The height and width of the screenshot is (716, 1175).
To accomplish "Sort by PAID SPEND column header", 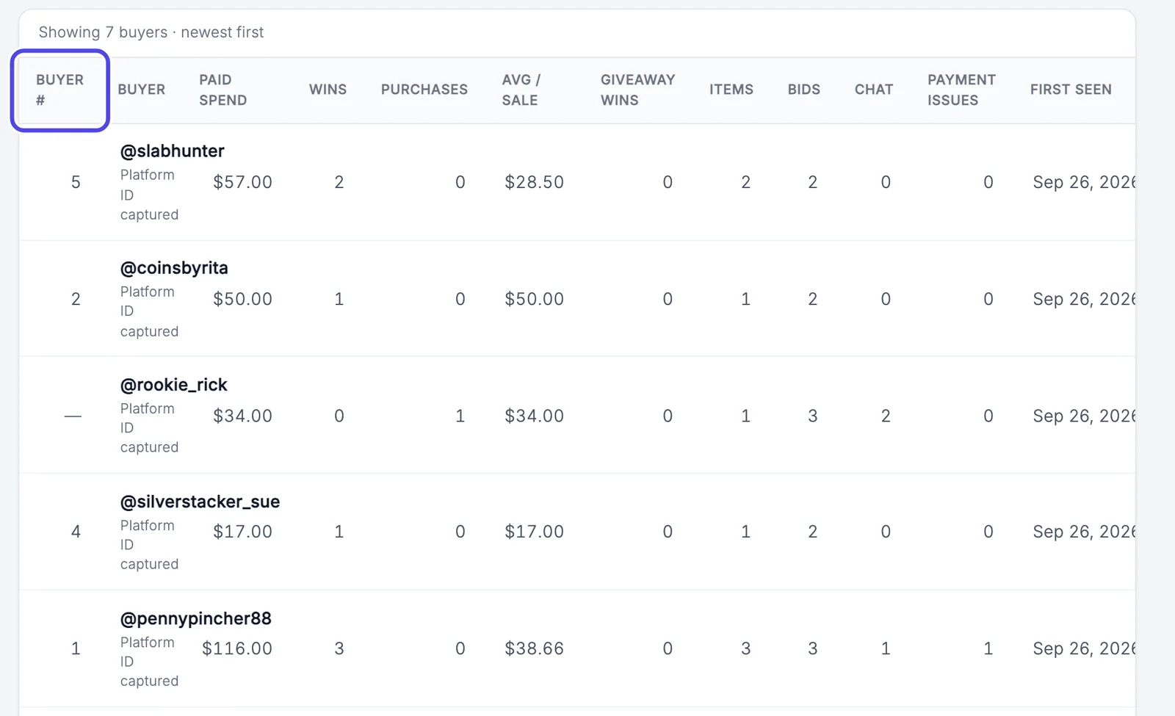I will pyautogui.click(x=223, y=90).
